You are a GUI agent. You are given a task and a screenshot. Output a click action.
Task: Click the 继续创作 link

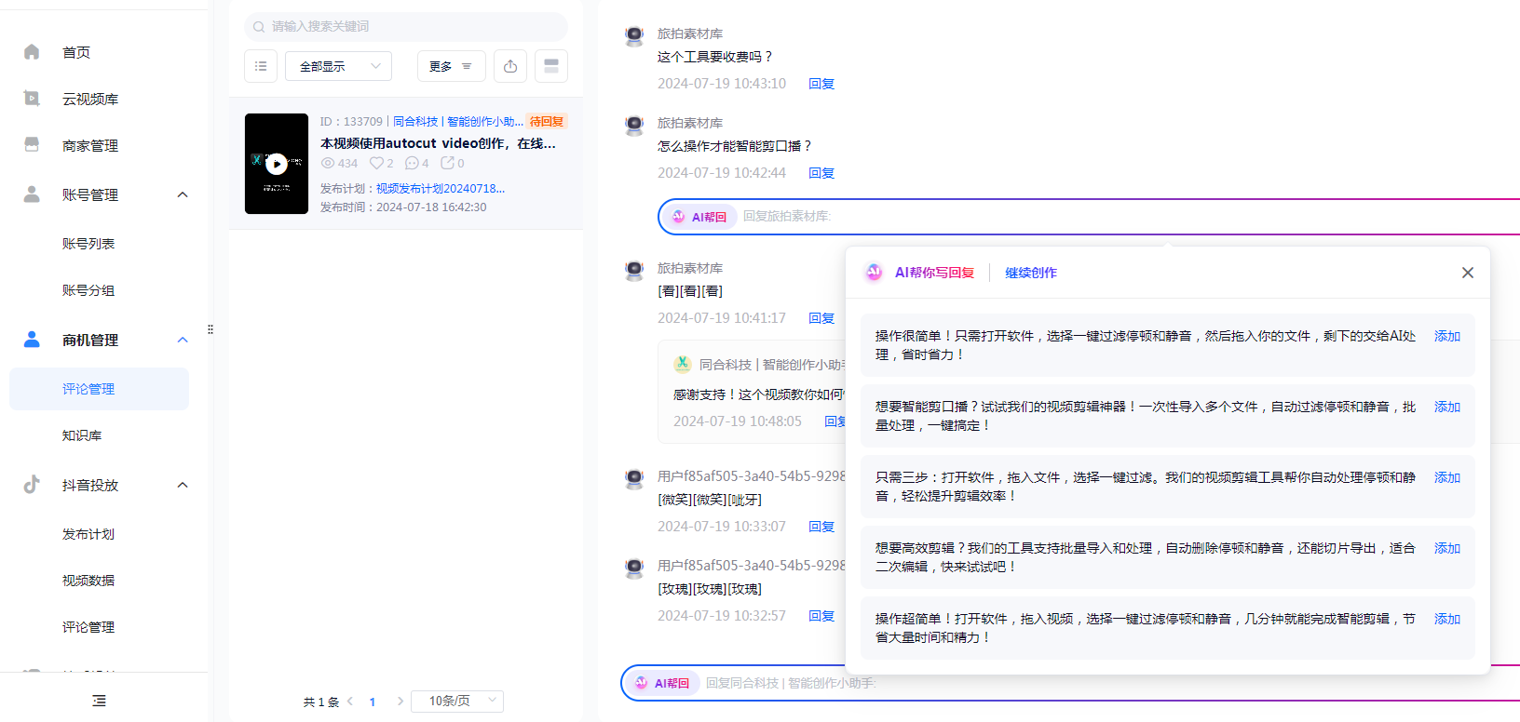1031,273
